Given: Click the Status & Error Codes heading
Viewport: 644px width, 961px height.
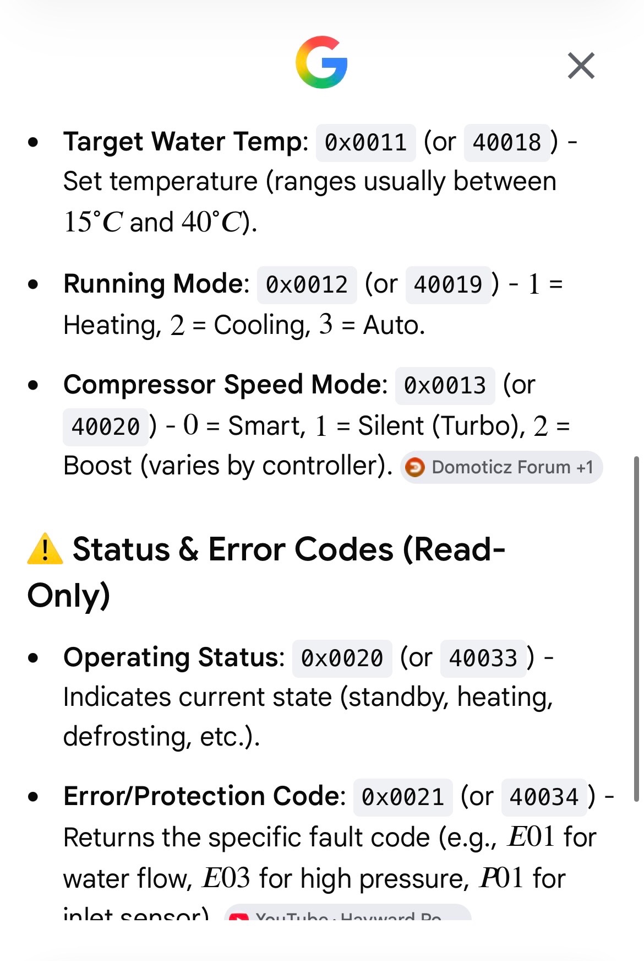Looking at the screenshot, I should point(266,572).
